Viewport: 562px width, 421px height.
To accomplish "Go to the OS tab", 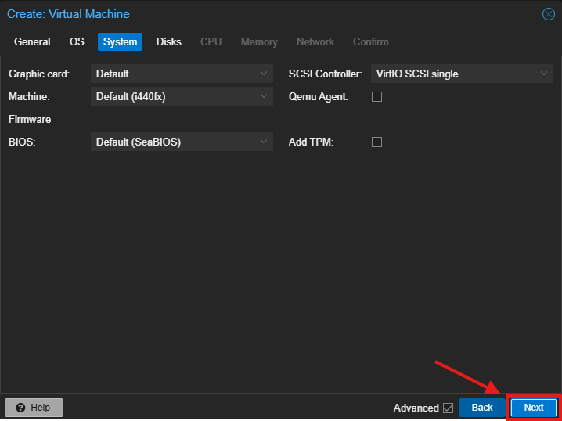I will pos(77,42).
